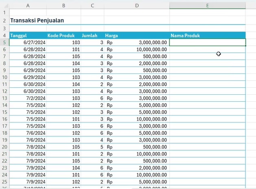
Task: Click the highlighted column E header
Action: point(208,6)
